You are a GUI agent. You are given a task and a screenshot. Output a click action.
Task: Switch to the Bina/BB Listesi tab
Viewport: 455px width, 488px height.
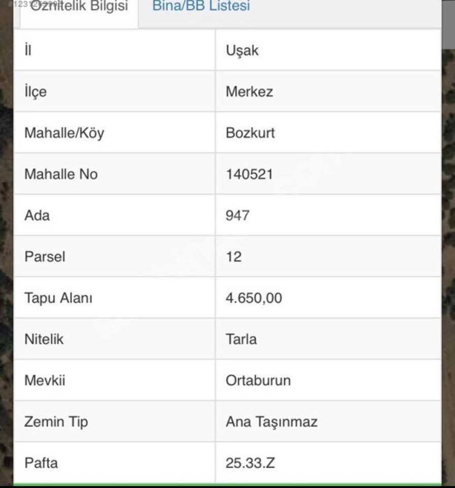[x=201, y=7]
